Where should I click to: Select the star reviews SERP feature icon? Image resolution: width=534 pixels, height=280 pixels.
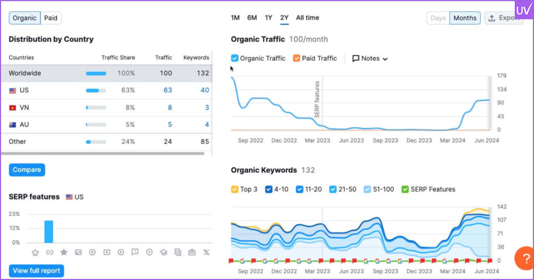(64, 252)
